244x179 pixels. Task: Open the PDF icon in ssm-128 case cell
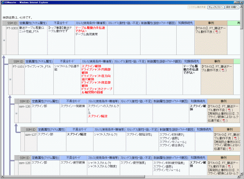click(229, 166)
